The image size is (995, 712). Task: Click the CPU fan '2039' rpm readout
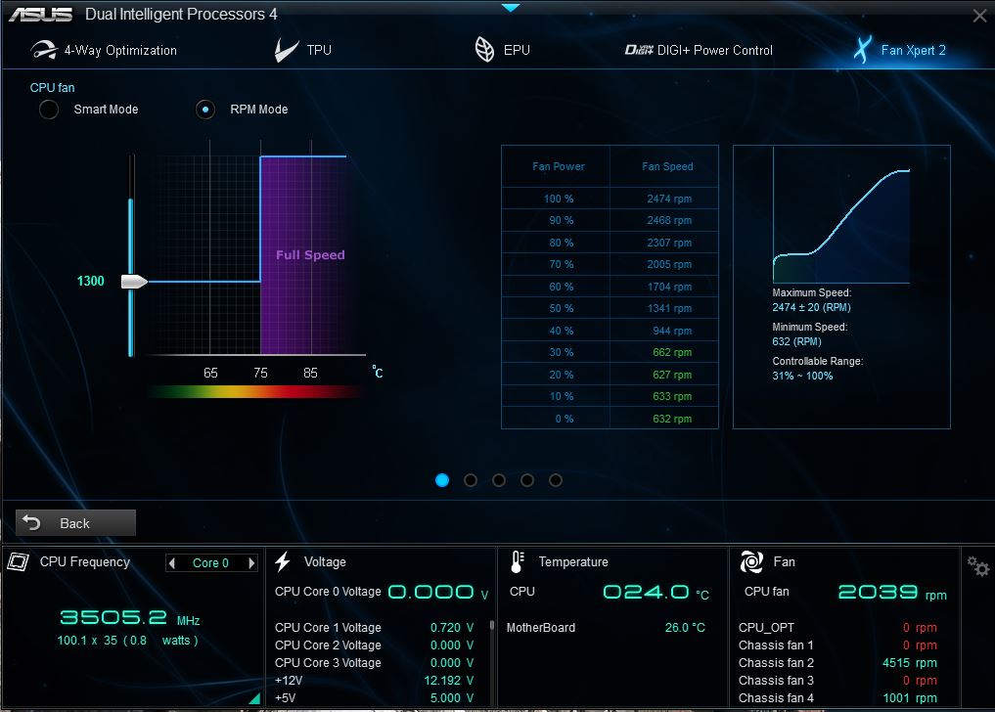click(x=878, y=592)
